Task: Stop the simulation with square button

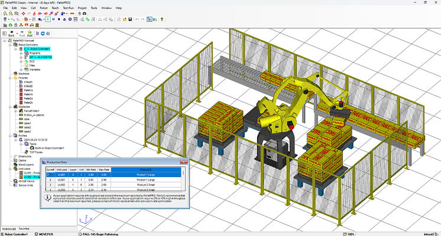Action: coord(59,19)
